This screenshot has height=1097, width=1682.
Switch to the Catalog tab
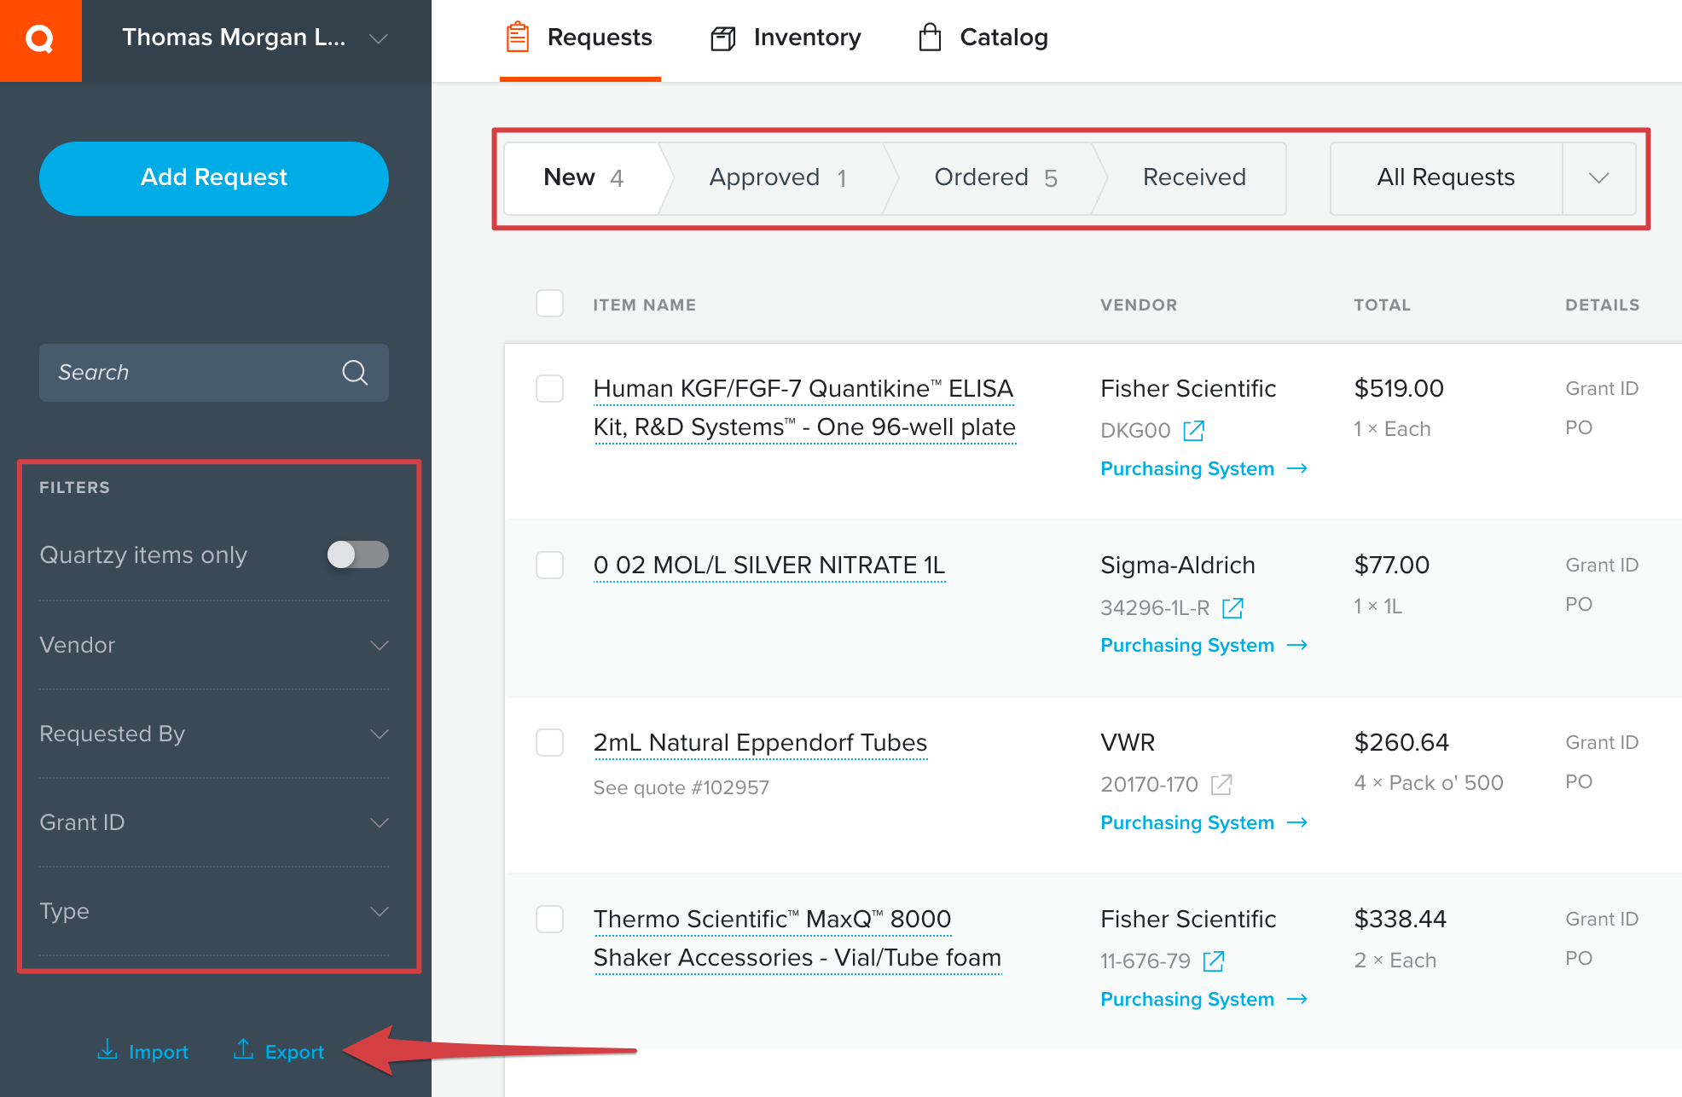tap(983, 38)
